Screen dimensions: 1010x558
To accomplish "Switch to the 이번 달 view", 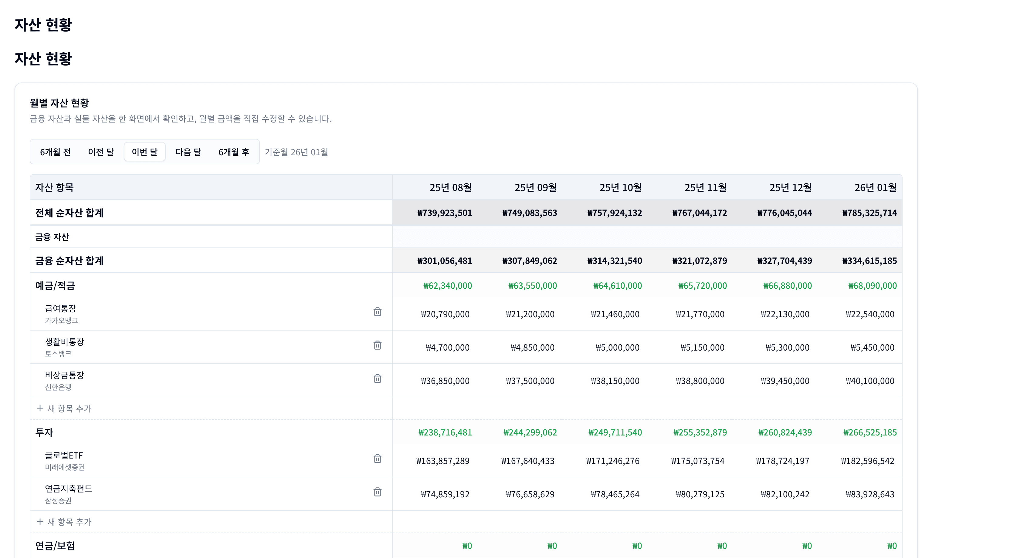I will [145, 152].
